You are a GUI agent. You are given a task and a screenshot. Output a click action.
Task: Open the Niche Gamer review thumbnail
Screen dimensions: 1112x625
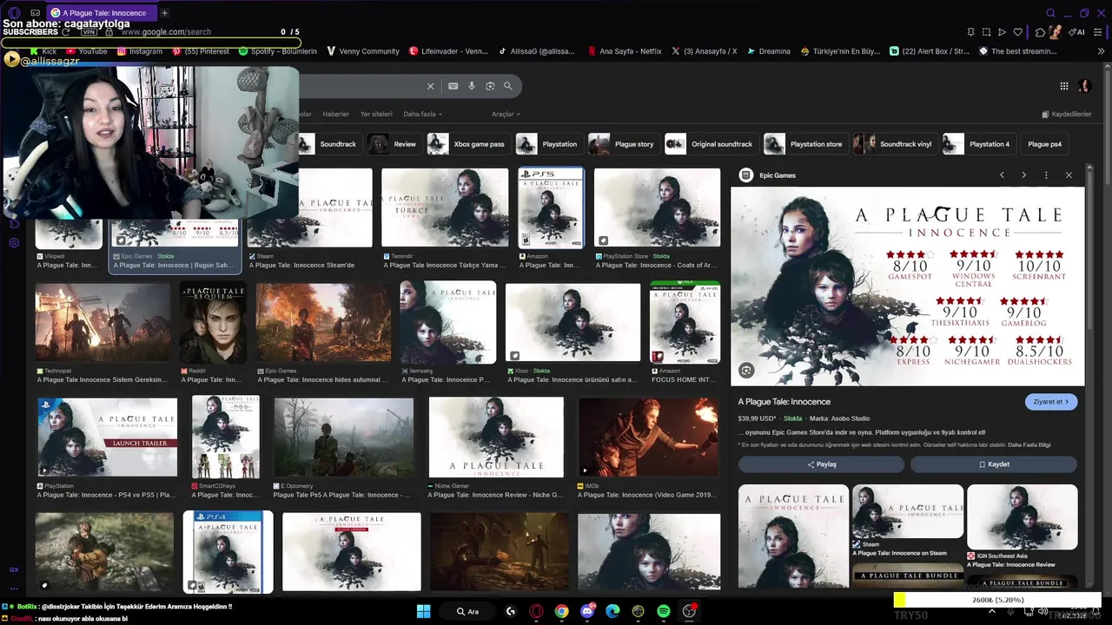point(496,437)
